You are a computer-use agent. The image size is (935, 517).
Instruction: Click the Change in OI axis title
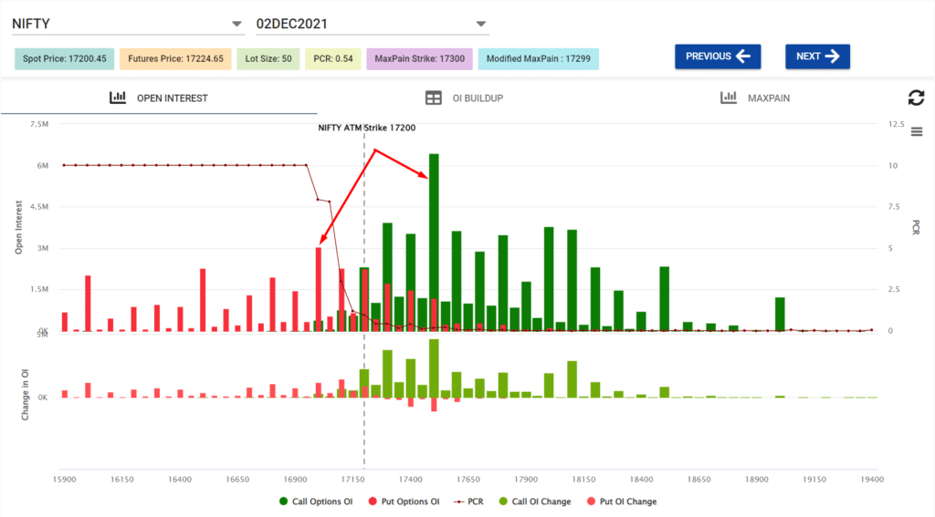pyautogui.click(x=25, y=394)
